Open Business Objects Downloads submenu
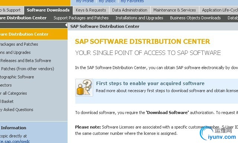 [195, 18]
